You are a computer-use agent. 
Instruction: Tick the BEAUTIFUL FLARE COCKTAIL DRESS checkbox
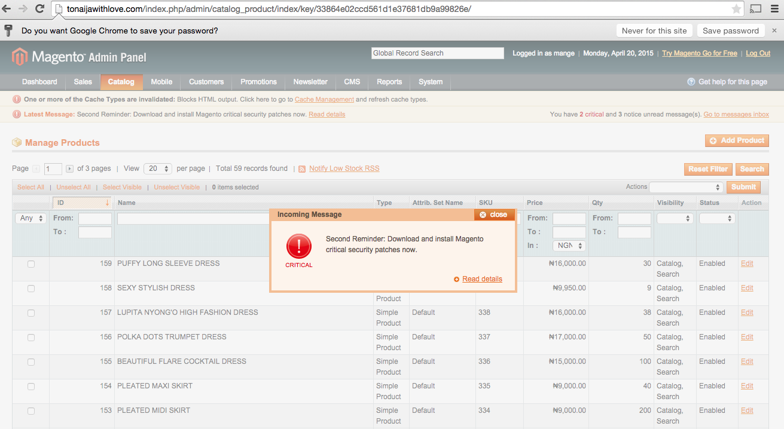pos(31,362)
